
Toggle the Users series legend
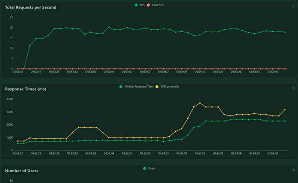[x=149, y=169]
